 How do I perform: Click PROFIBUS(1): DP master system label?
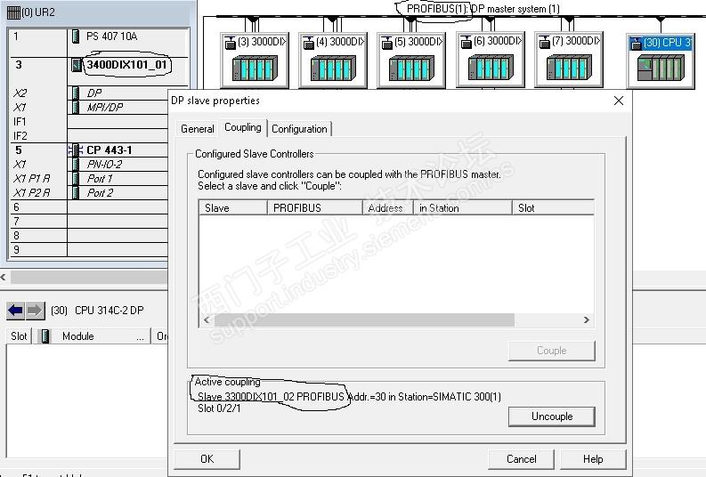(483, 9)
